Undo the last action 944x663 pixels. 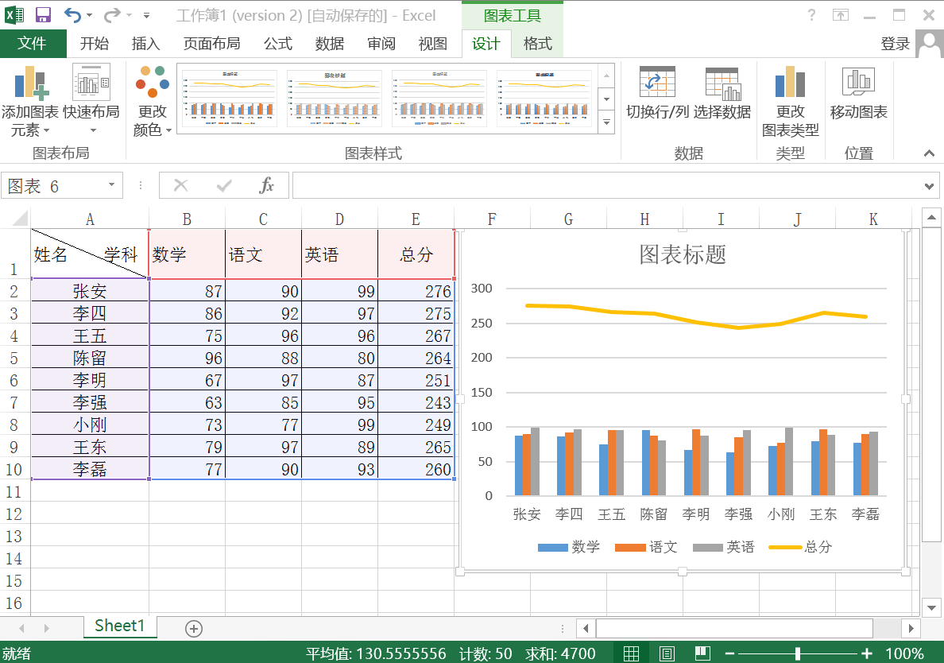pos(72,15)
